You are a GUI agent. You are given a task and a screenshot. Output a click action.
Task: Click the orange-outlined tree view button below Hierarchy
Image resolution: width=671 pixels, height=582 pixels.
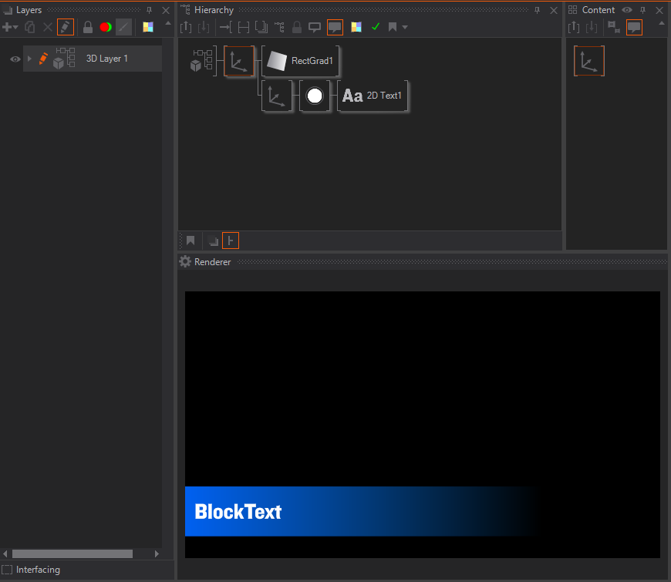coord(231,241)
